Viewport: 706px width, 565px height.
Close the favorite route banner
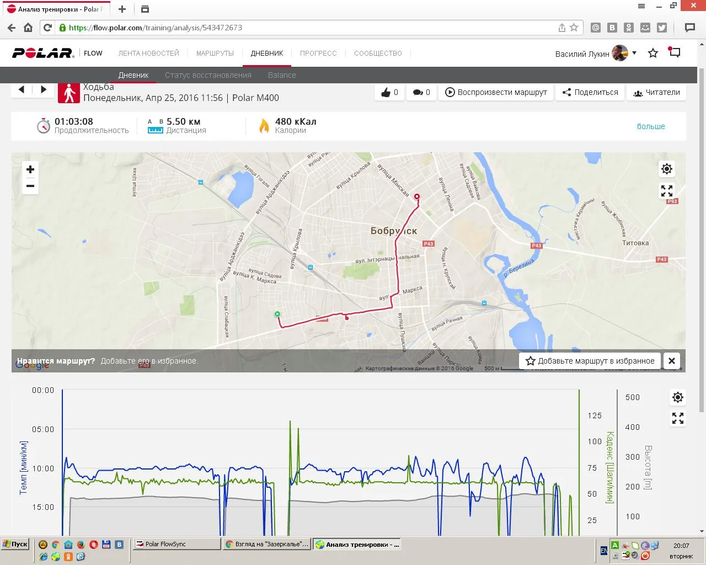click(672, 361)
